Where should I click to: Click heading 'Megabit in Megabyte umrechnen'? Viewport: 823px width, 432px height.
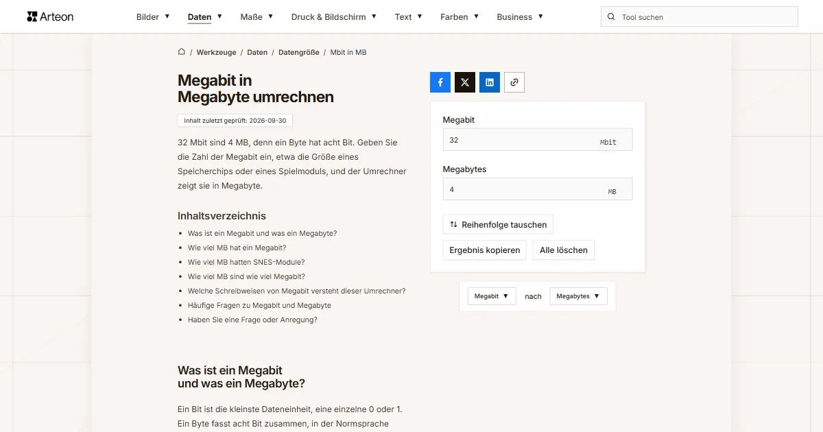tap(256, 89)
